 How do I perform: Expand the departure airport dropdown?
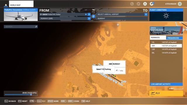[x=89, y=14]
